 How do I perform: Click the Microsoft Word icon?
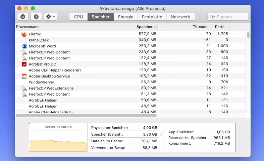click(x=24, y=46)
